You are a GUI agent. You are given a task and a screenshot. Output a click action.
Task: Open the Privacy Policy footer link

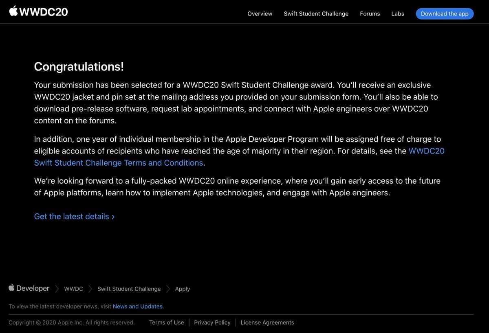tap(212, 322)
